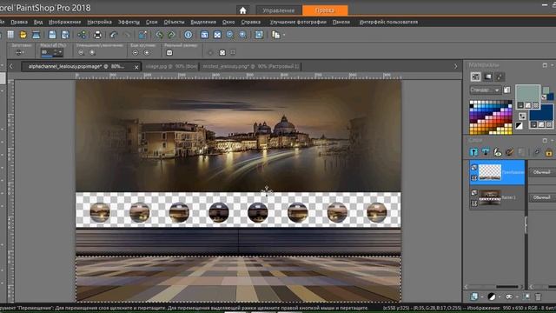Screen dimensions: 556x313
Task: Click the Undo arrow icon
Action: click(114, 35)
